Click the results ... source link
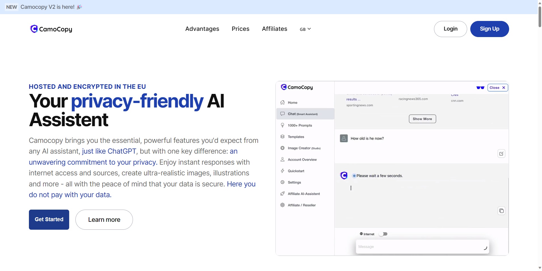This screenshot has width=542, height=271. click(353, 99)
